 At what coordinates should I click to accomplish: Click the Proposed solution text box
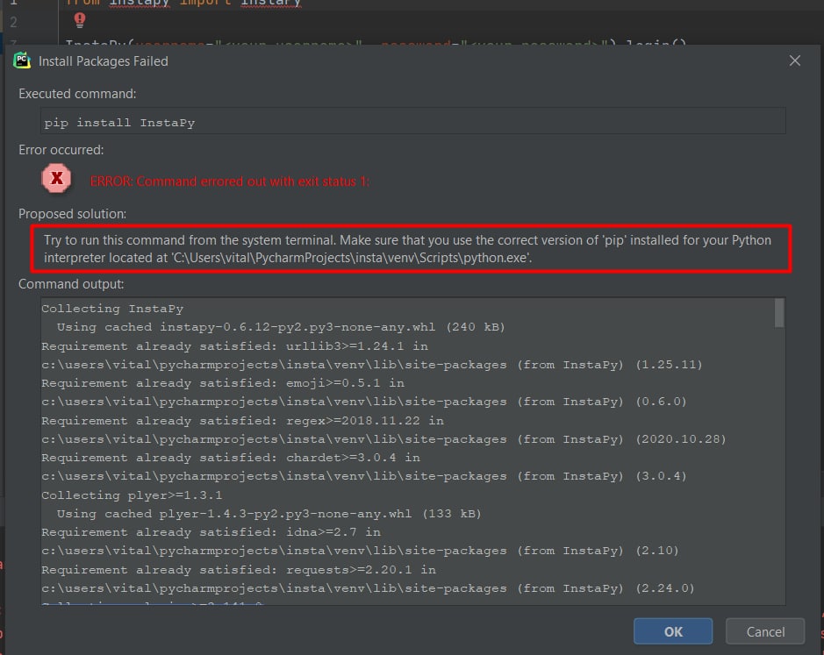412,248
